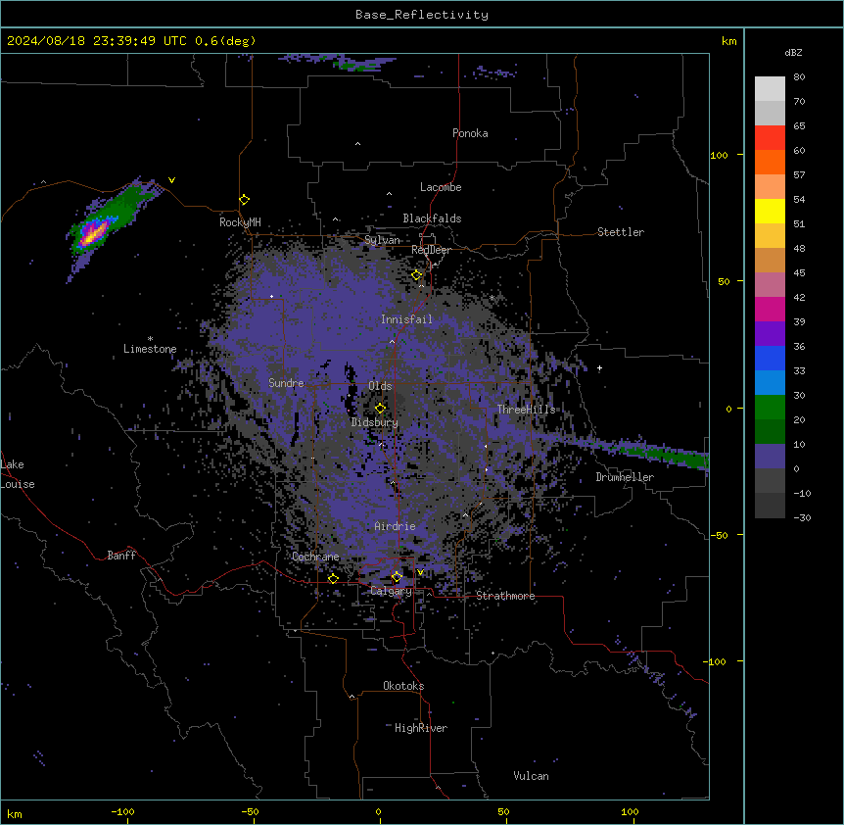The height and width of the screenshot is (825, 844).
Task: Pick the slate 0–10 dBZ legend swatch
Action: 770,457
